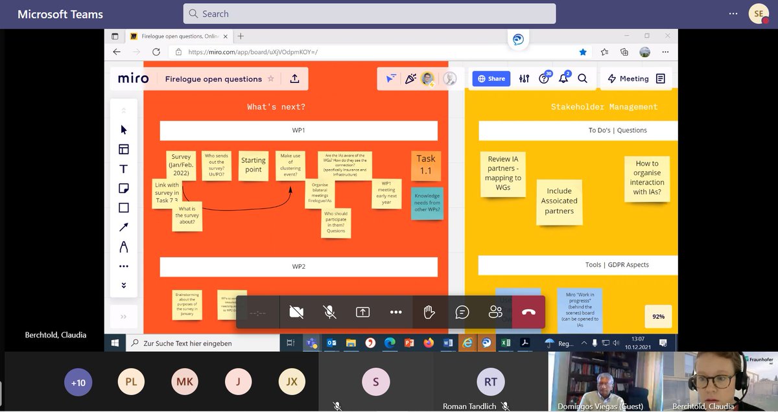Expand Miro toolbar with double chevron down
The height and width of the screenshot is (412, 778).
point(124,285)
